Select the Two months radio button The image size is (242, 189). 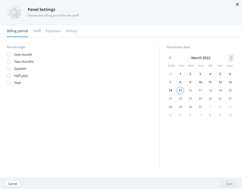9,62
